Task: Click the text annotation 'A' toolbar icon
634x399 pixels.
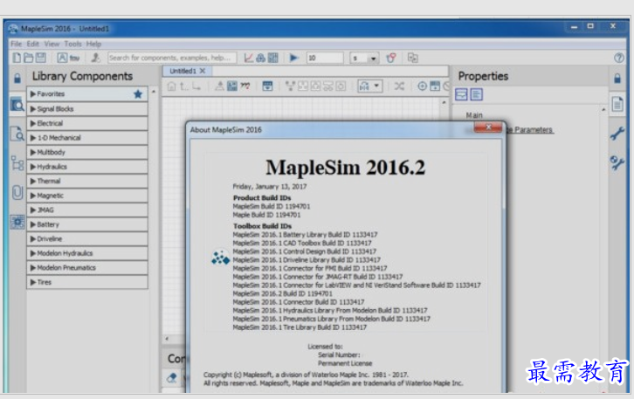Action: (x=62, y=58)
